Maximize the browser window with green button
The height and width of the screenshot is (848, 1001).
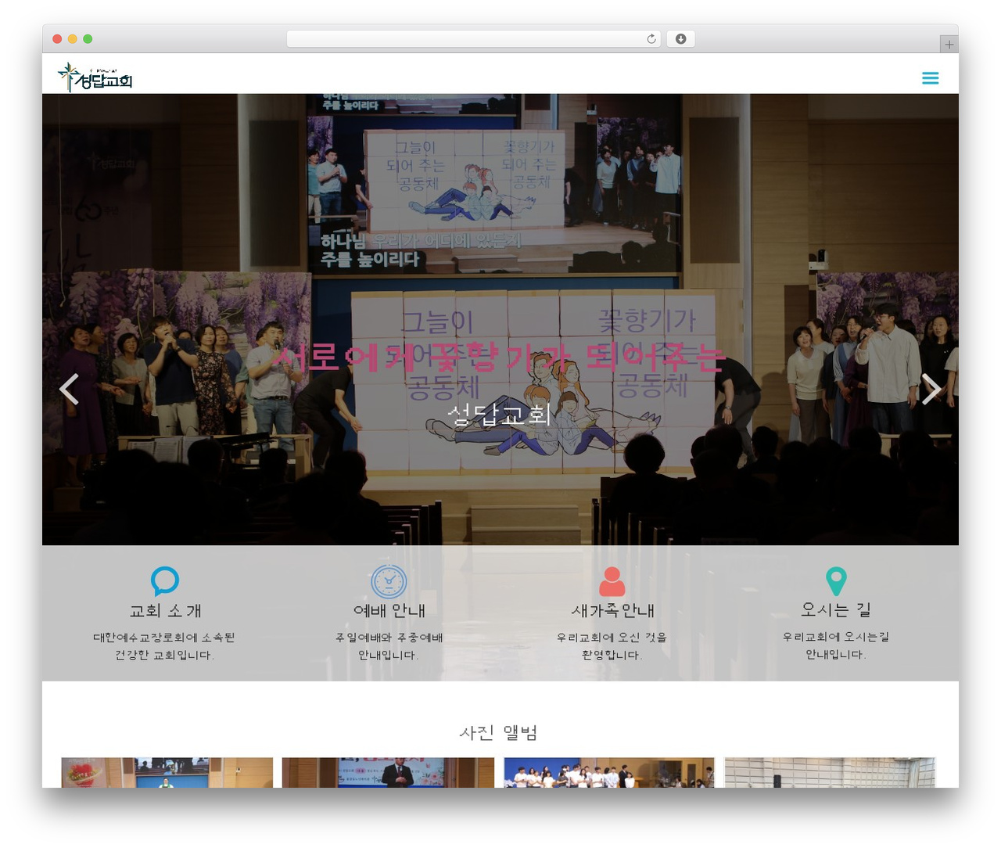coord(88,39)
